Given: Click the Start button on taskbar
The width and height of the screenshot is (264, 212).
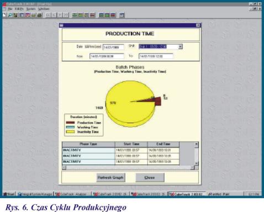Looking at the screenshot, I should coord(9,194).
